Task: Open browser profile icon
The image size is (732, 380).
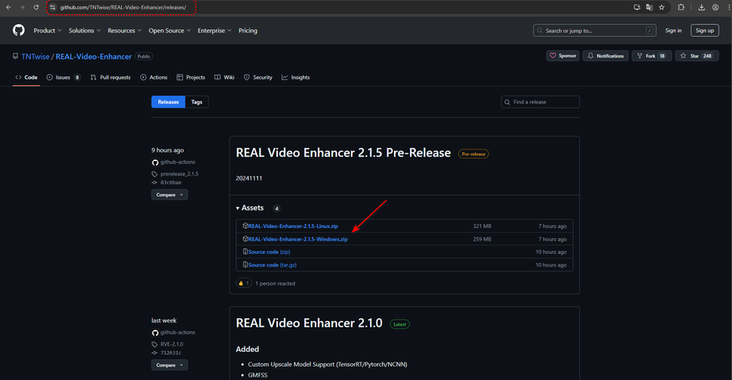Action: [715, 8]
